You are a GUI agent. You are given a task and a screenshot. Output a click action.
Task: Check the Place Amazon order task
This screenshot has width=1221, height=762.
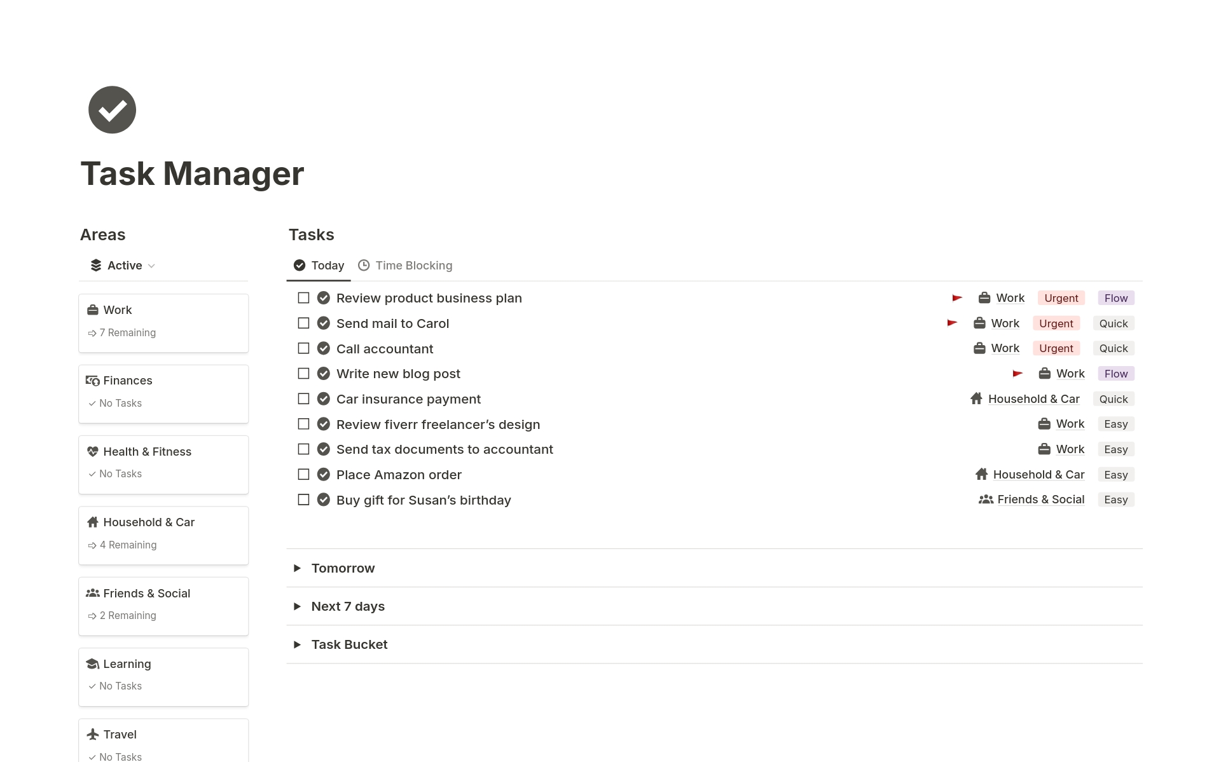tap(303, 474)
